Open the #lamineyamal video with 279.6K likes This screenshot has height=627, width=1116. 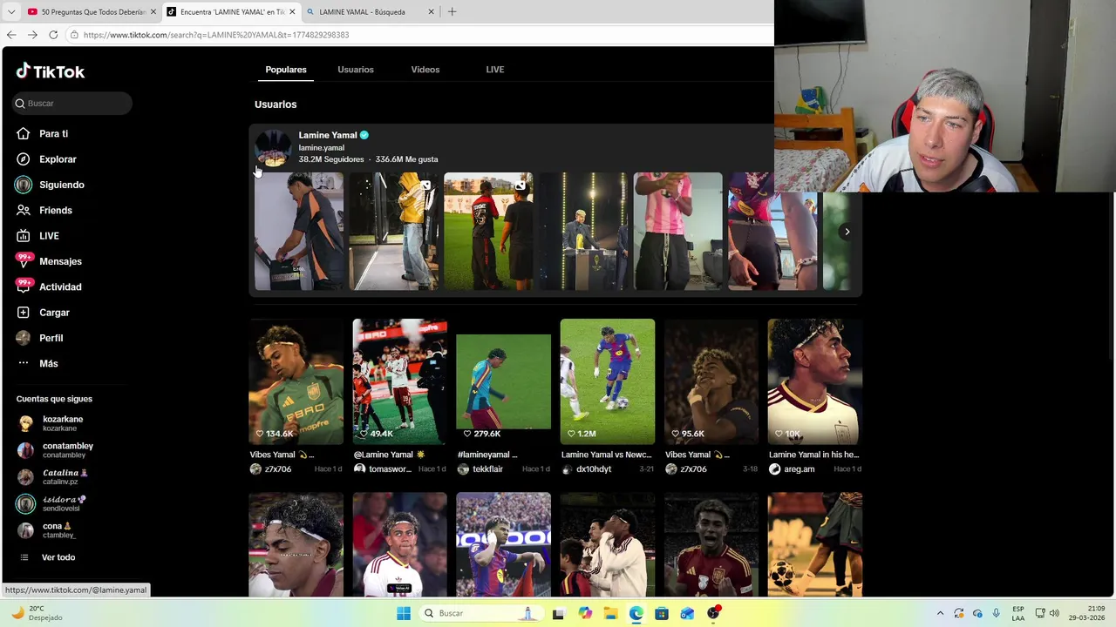(x=504, y=381)
